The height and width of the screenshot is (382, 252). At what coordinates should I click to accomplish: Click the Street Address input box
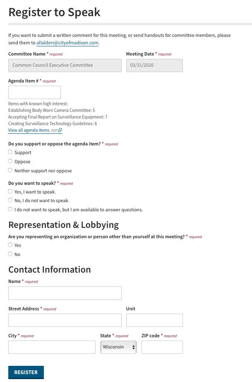[x=65, y=320]
